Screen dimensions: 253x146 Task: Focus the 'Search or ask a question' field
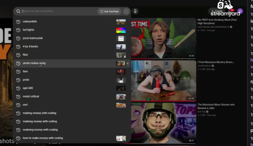pyautogui.click(x=59, y=11)
